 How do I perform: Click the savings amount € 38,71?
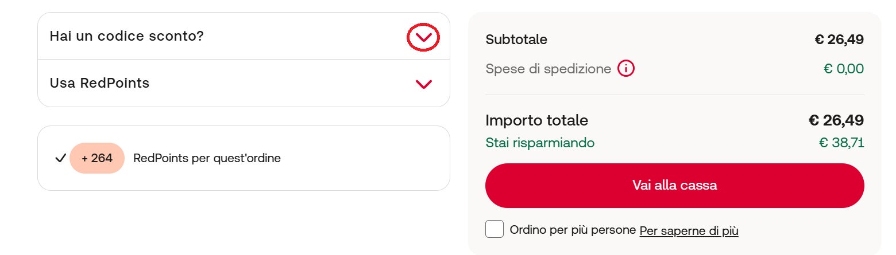click(x=841, y=143)
